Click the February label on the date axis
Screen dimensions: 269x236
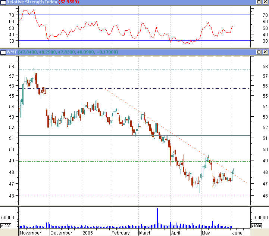tap(121, 233)
